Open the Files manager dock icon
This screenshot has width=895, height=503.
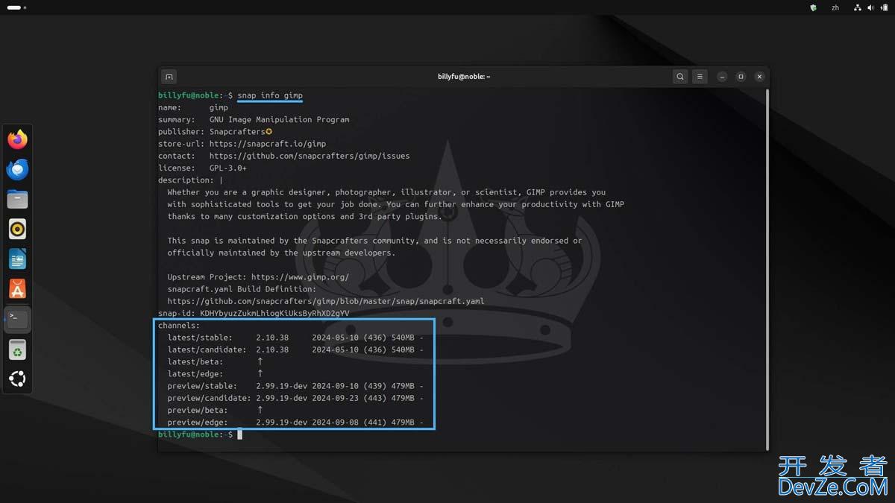pyautogui.click(x=17, y=199)
